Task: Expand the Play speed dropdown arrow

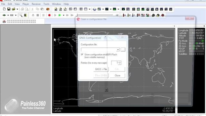Action: 63,15
